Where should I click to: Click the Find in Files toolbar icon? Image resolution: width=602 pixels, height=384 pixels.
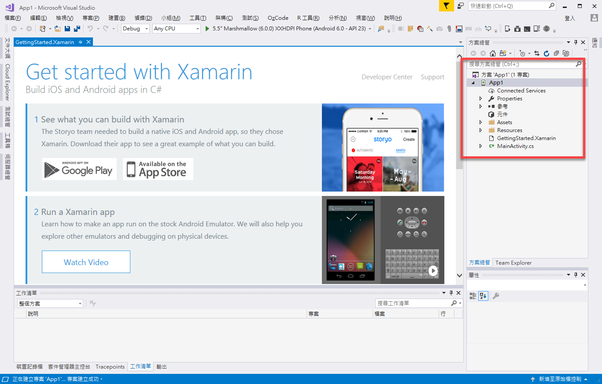(380, 29)
